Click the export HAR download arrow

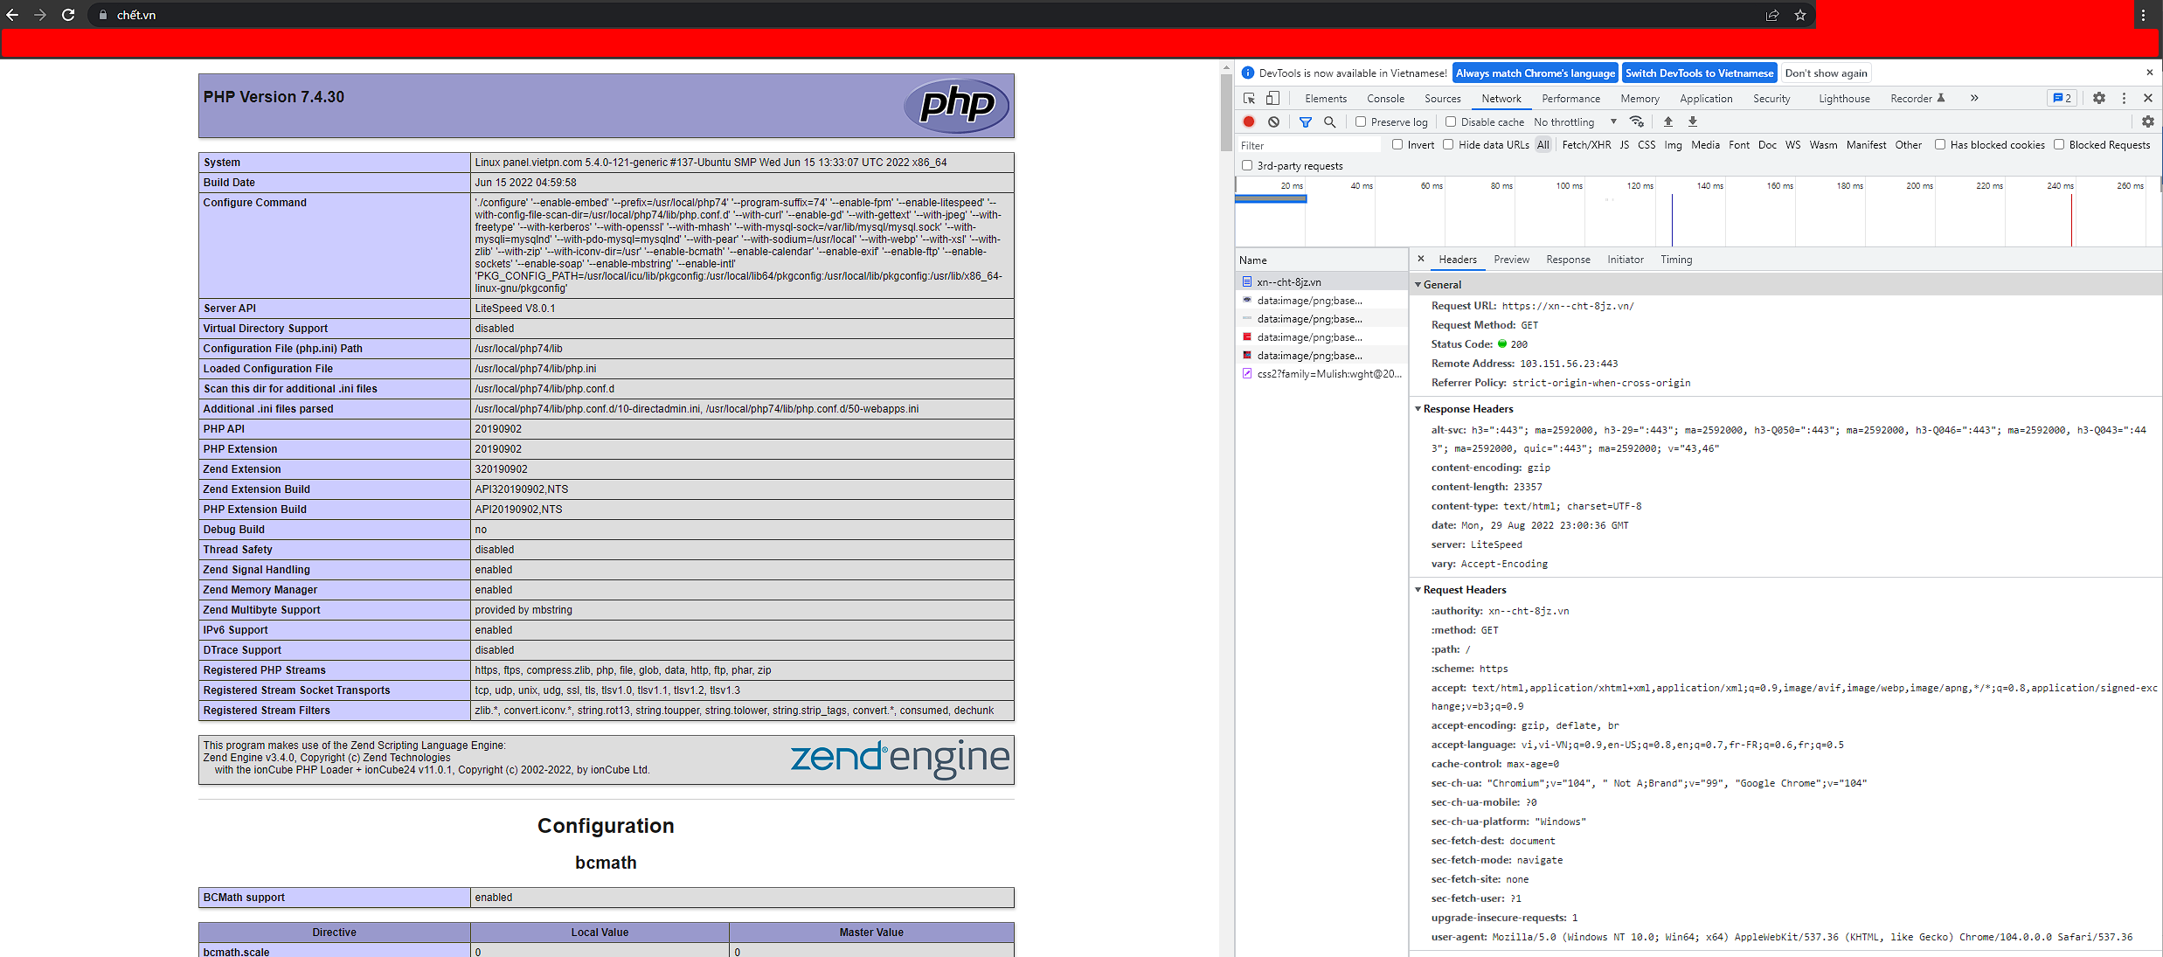tap(1692, 122)
